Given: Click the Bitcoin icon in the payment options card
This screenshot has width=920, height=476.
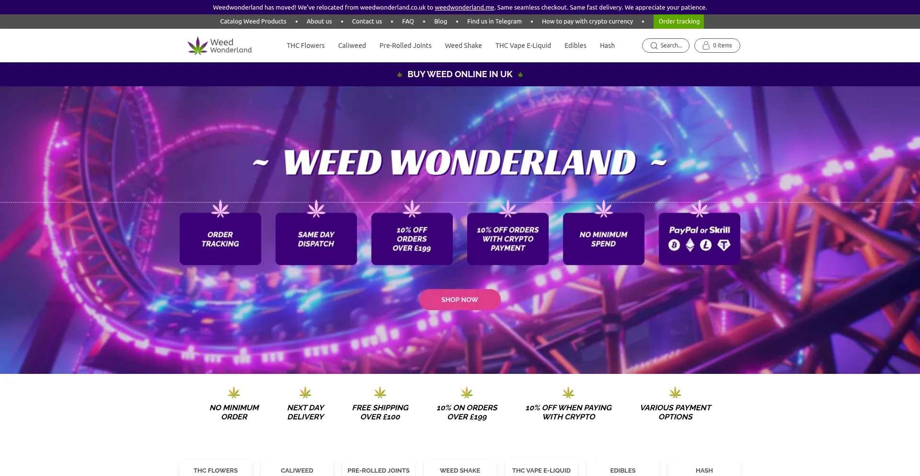Looking at the screenshot, I should [x=674, y=244].
